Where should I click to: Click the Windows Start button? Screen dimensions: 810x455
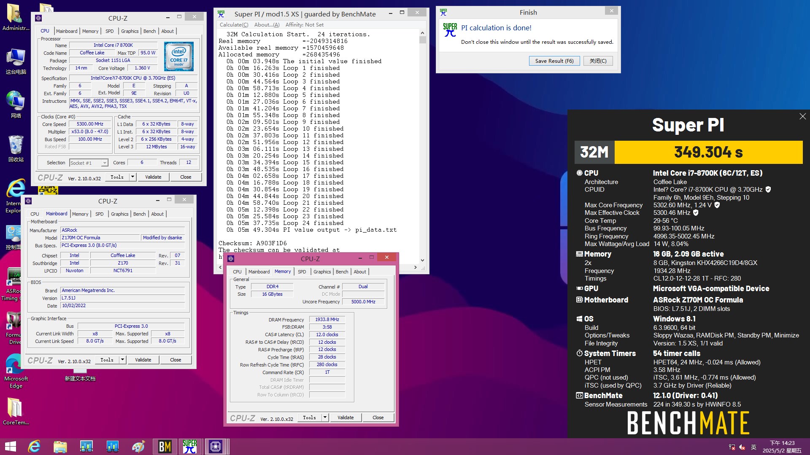pos(10,447)
